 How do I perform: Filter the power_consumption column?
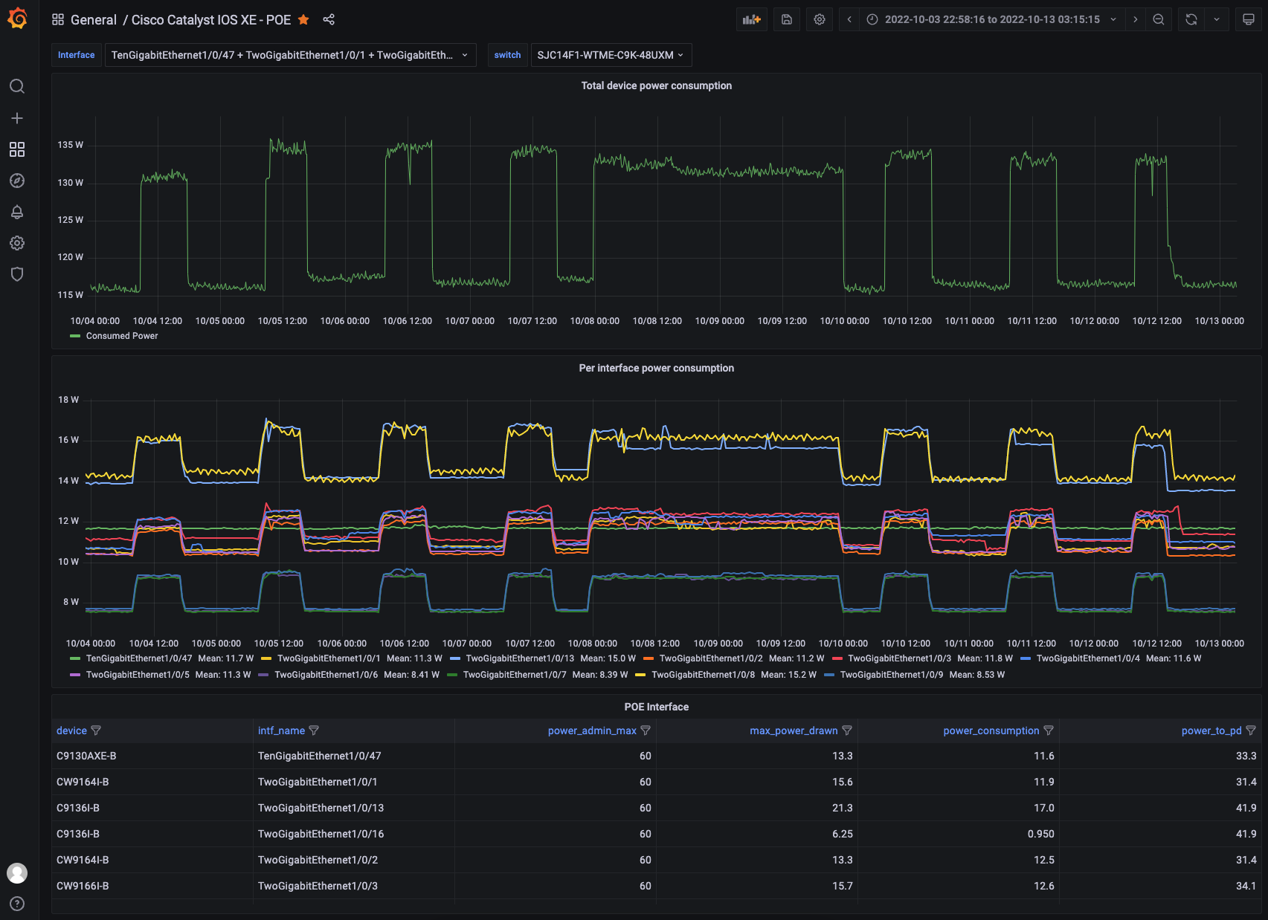point(1049,731)
